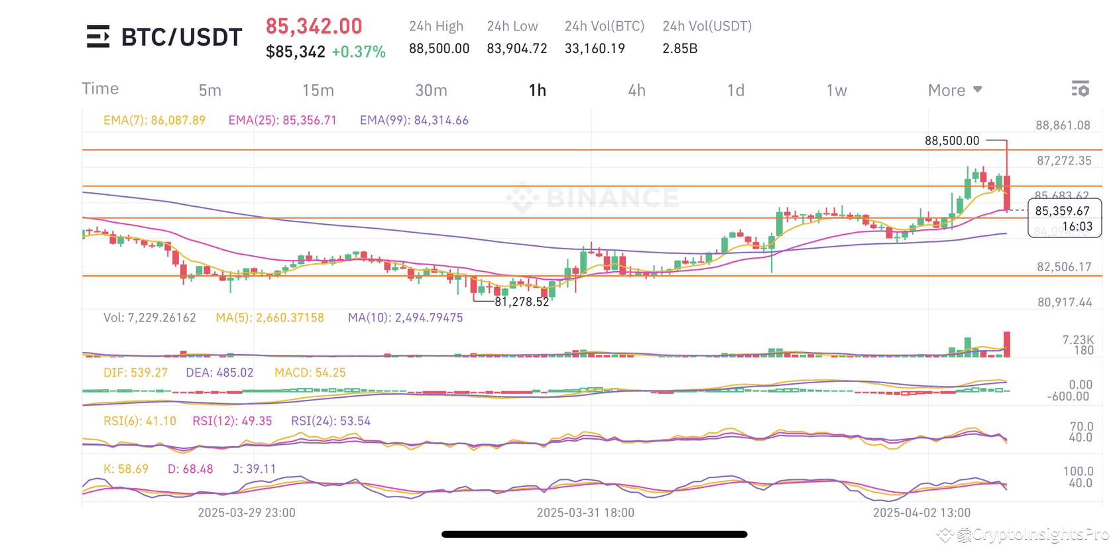Select the 15m timeframe tab
Image resolution: width=1115 pixels, height=549 pixels.
[x=318, y=90]
